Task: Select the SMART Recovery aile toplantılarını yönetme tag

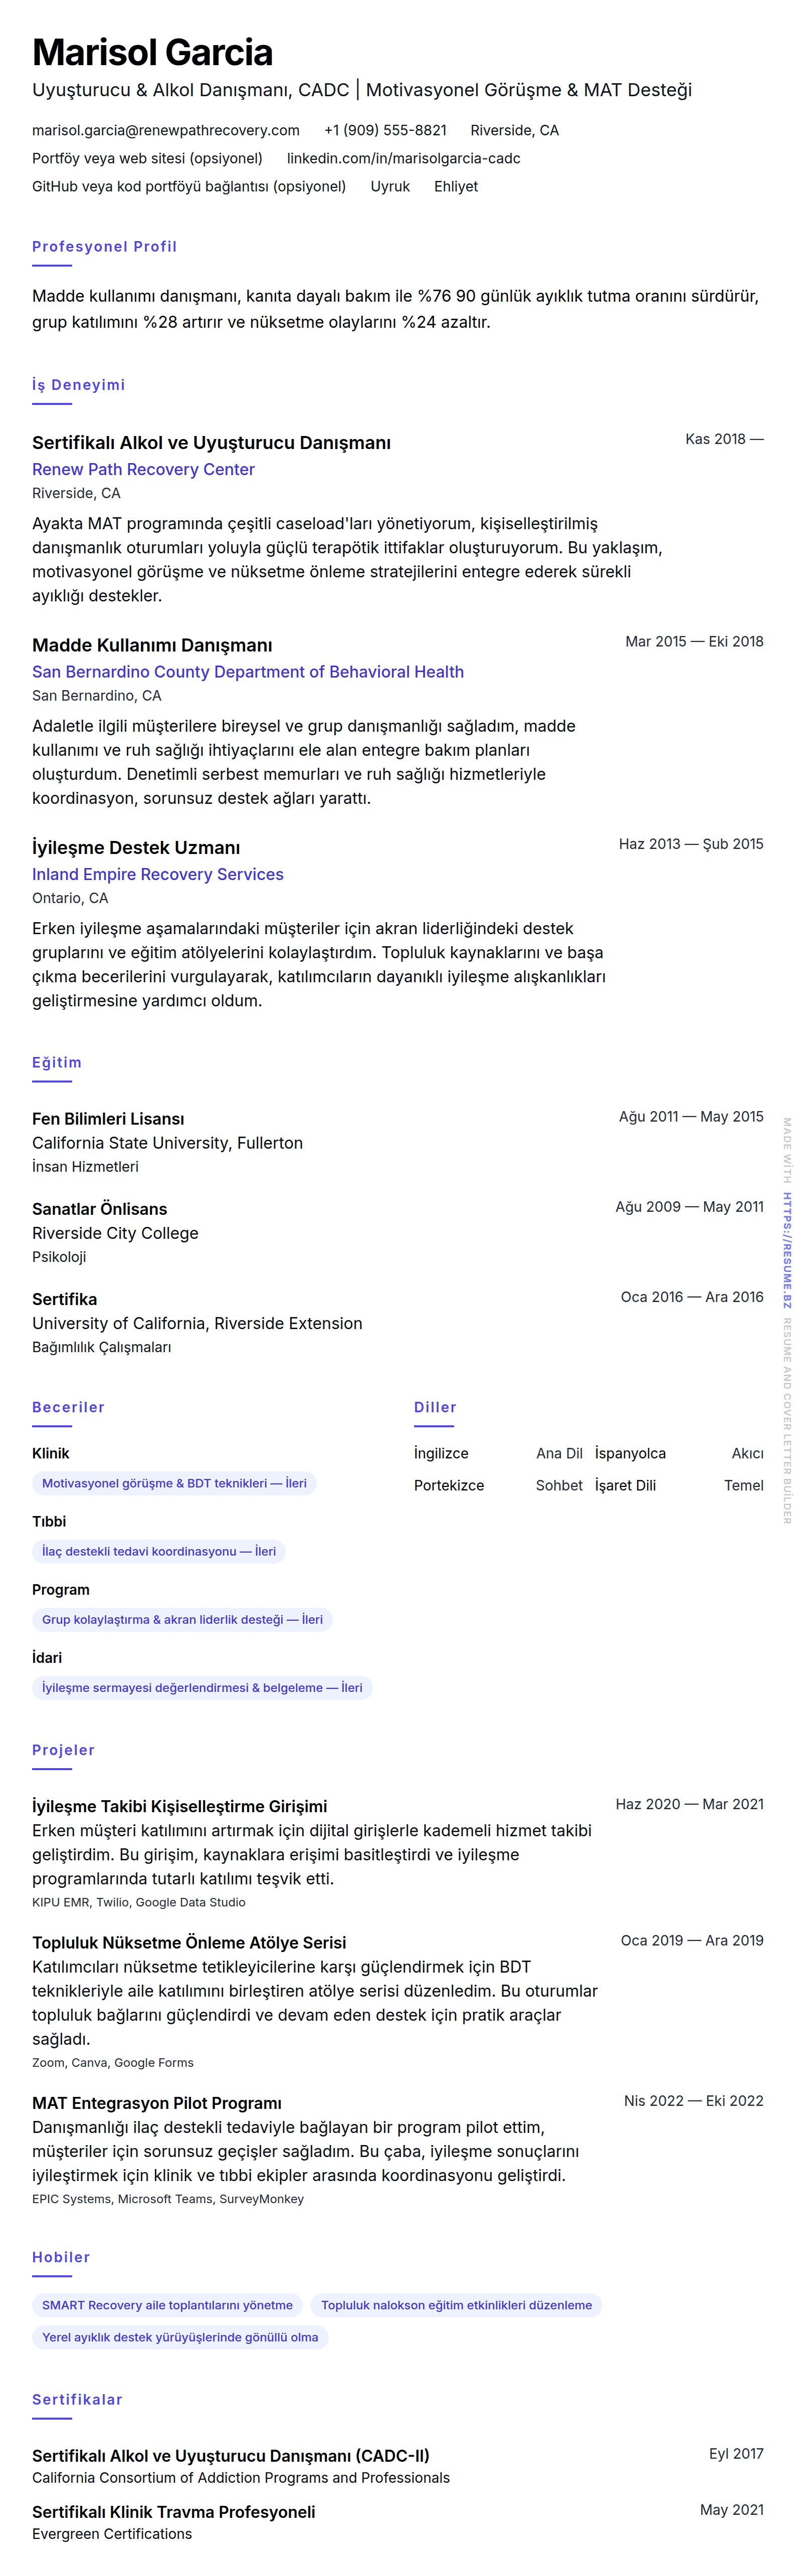Action: 167,2305
